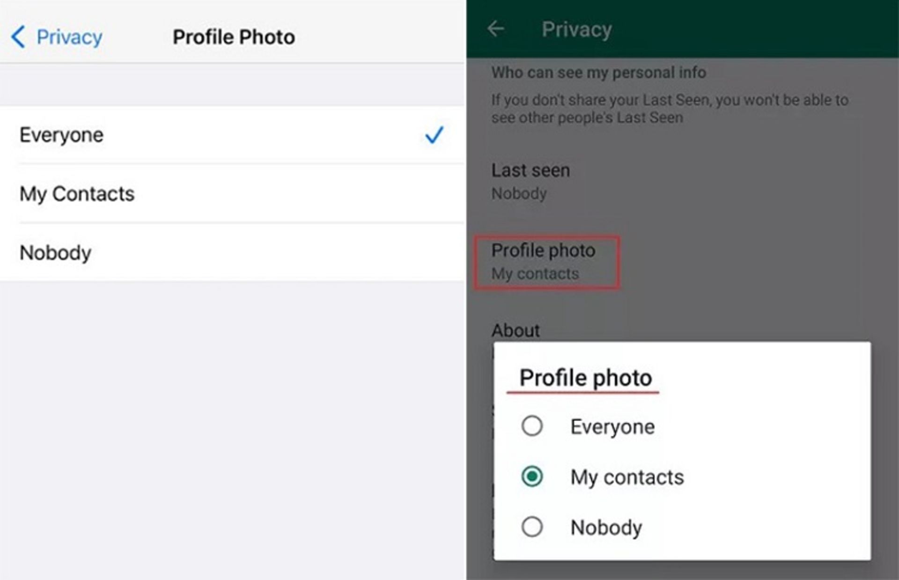Click the Profile photo dialog heading
The width and height of the screenshot is (899, 580).
585,378
